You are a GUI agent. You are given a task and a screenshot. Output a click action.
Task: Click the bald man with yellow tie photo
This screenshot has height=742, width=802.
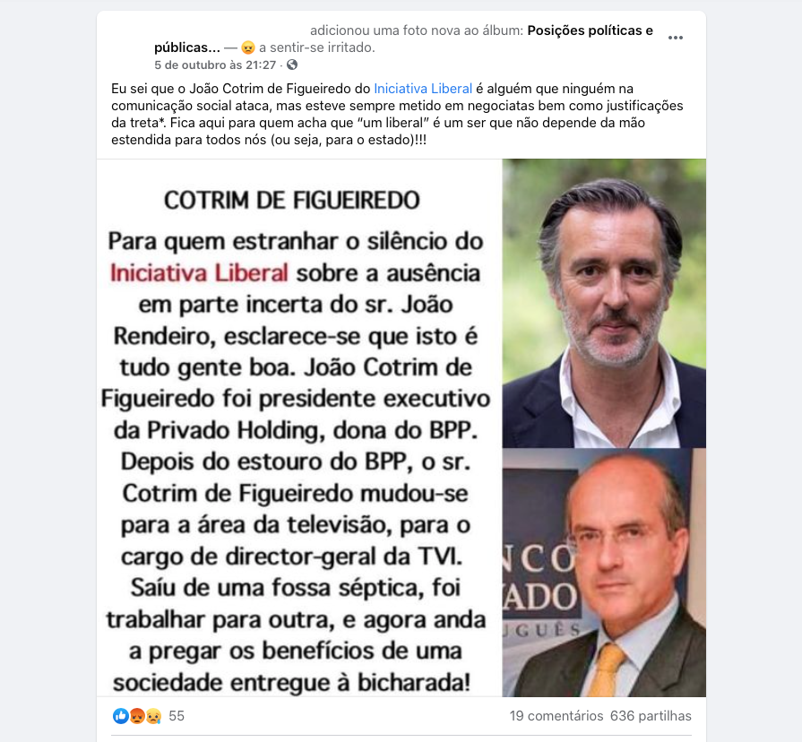coord(604,573)
